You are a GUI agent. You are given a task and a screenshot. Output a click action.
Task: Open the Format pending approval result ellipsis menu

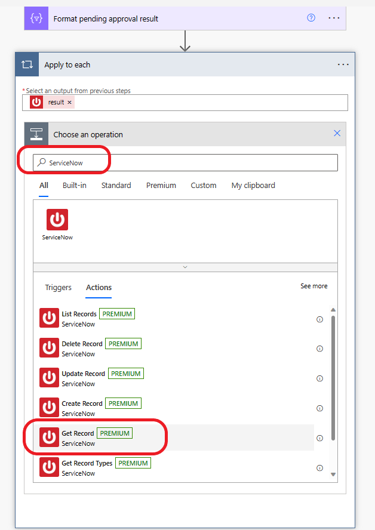pos(334,18)
